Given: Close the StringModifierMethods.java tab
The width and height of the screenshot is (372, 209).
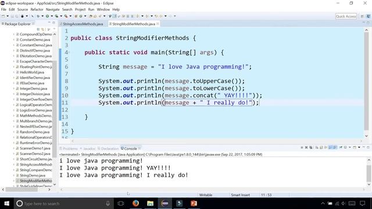Looking at the screenshot, I should (158, 24).
